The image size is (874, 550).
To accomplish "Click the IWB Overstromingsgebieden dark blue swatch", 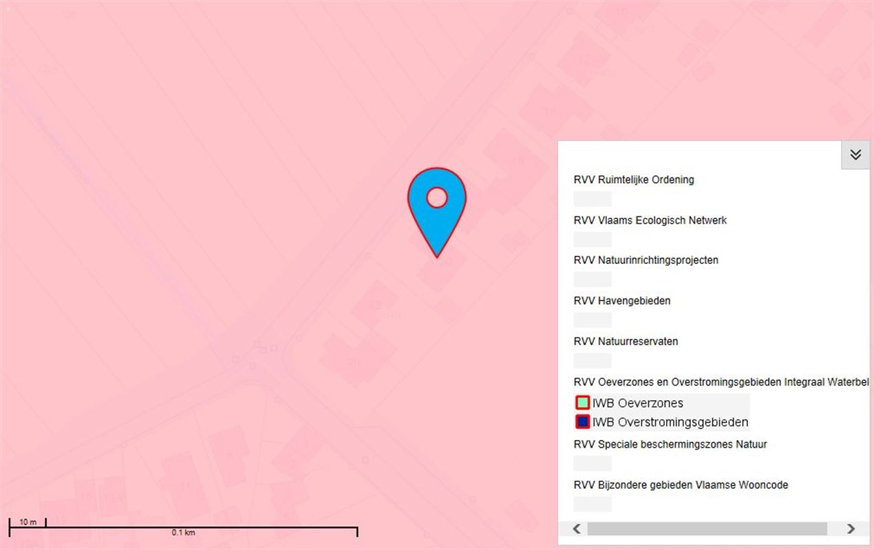I will (582, 422).
